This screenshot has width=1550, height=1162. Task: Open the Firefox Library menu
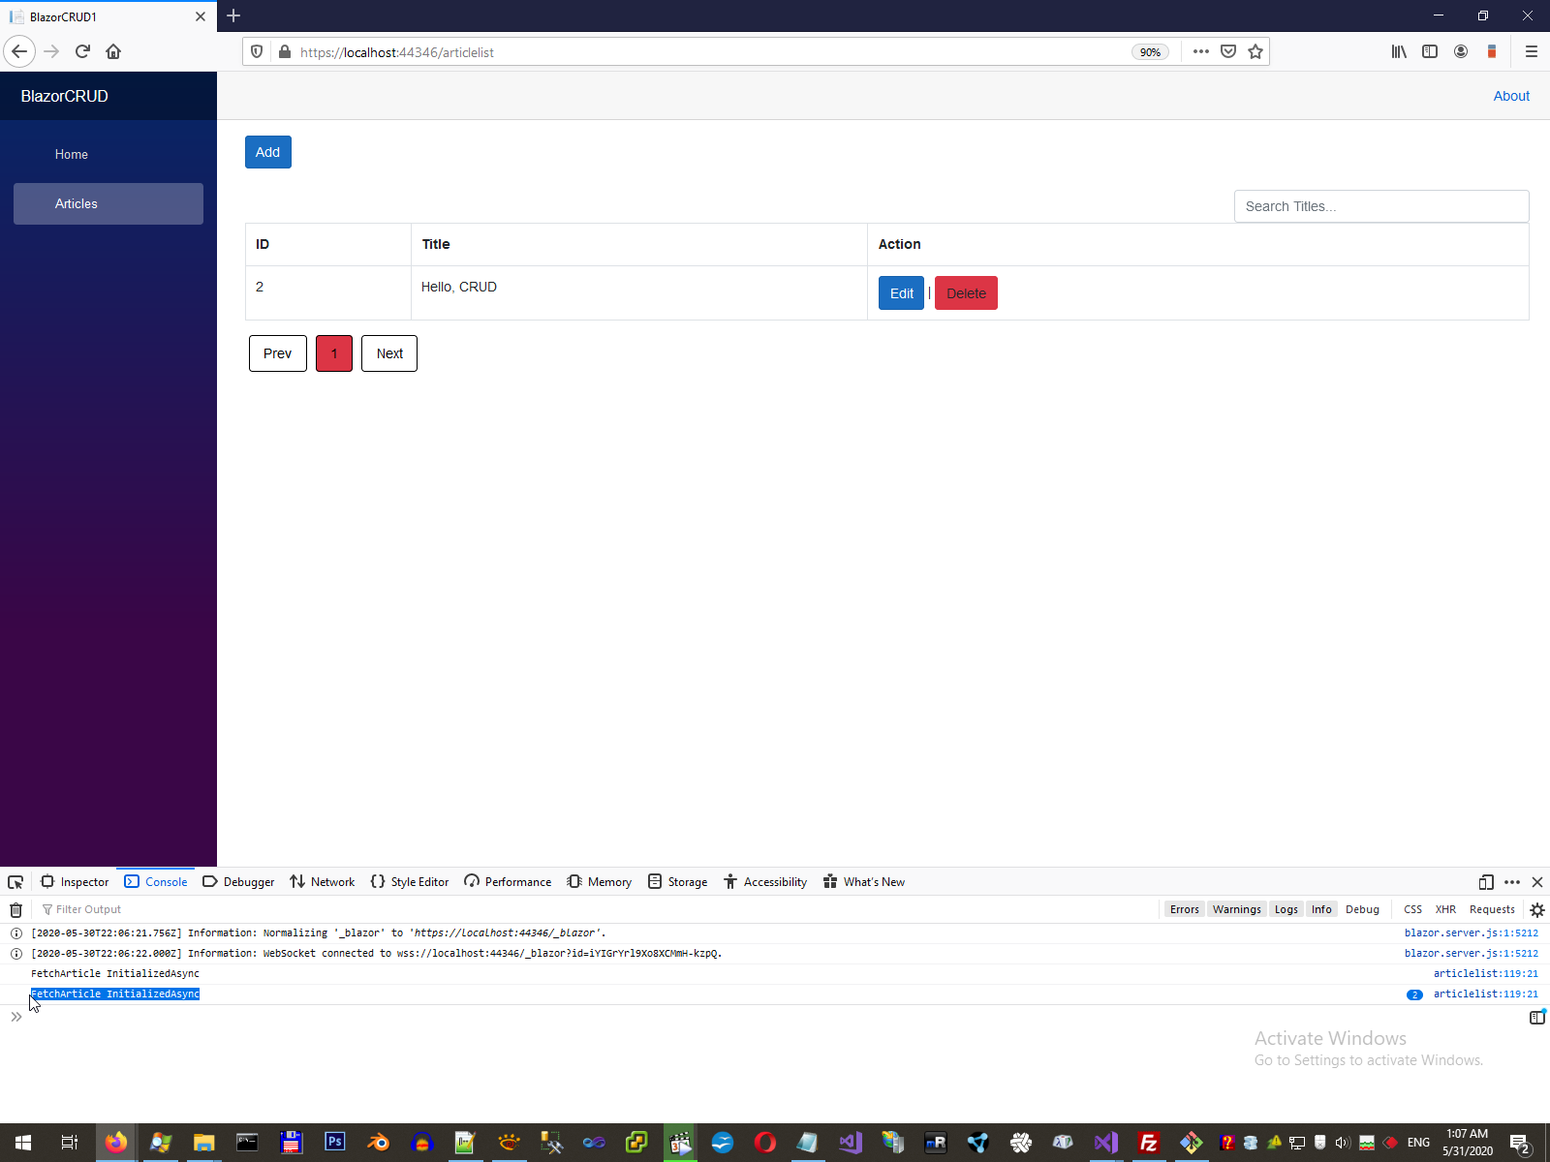(1399, 51)
